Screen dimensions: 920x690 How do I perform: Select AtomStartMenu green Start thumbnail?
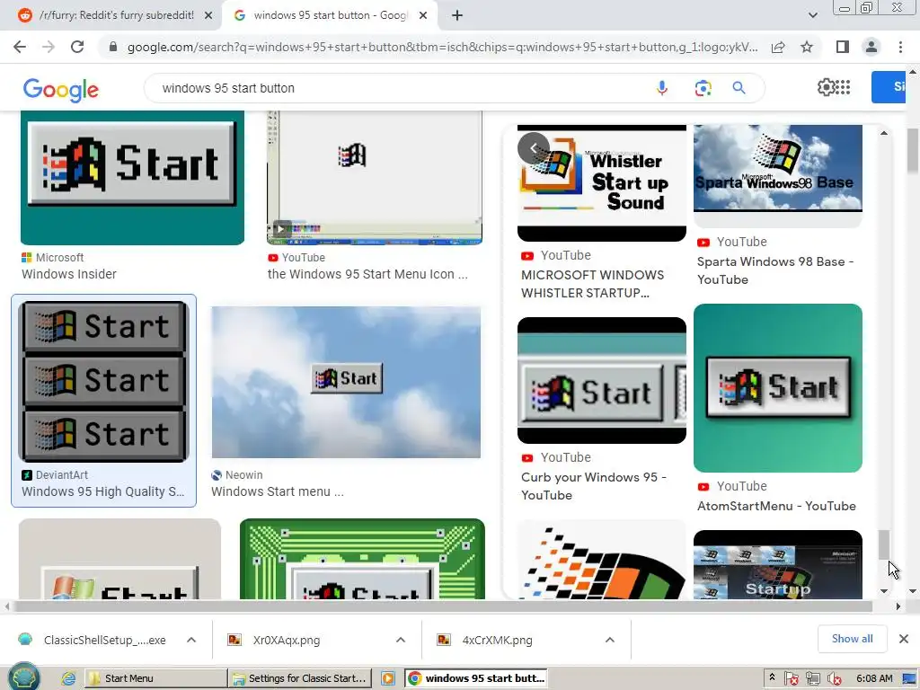778,388
